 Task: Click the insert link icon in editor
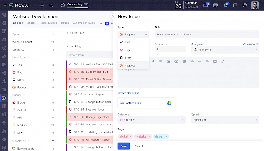(x=192, y=61)
